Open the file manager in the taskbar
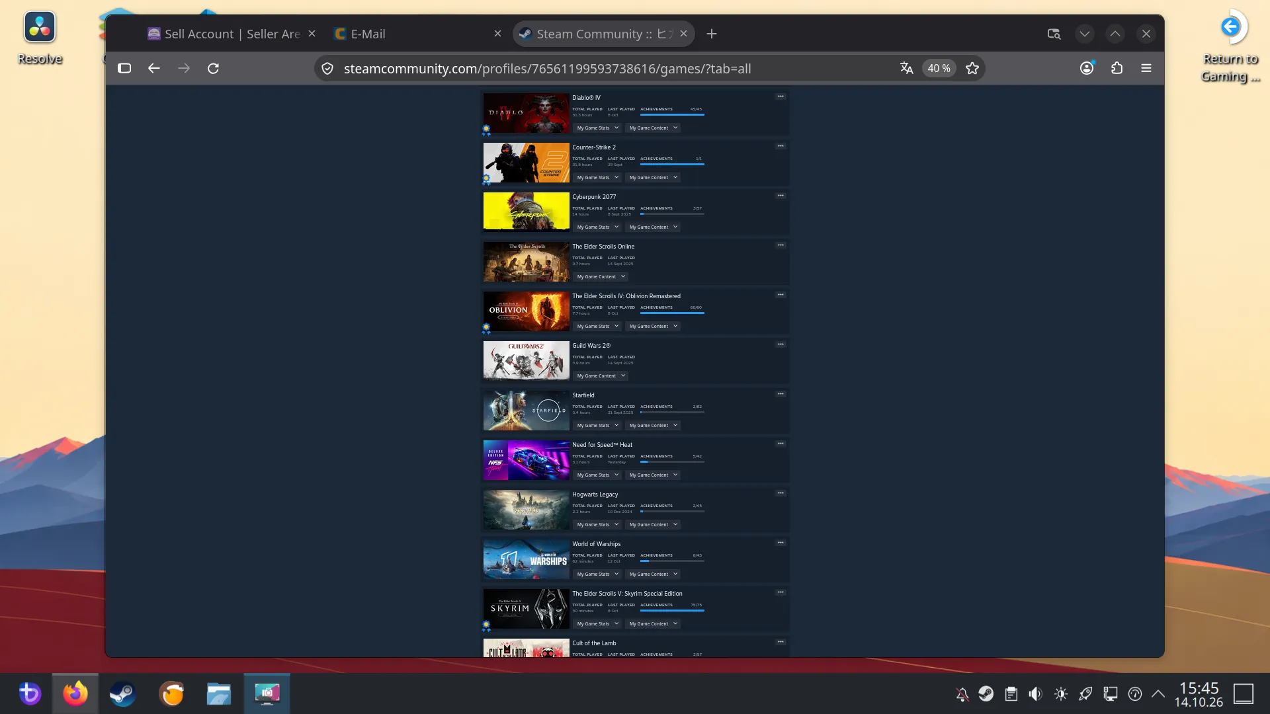 coord(218,694)
